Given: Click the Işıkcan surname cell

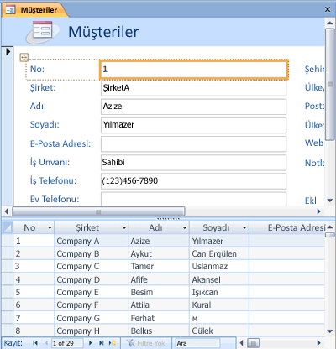Looking at the screenshot, I should [219, 292].
